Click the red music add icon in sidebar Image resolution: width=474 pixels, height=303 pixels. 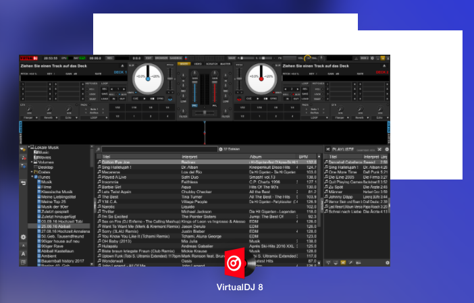(23, 158)
